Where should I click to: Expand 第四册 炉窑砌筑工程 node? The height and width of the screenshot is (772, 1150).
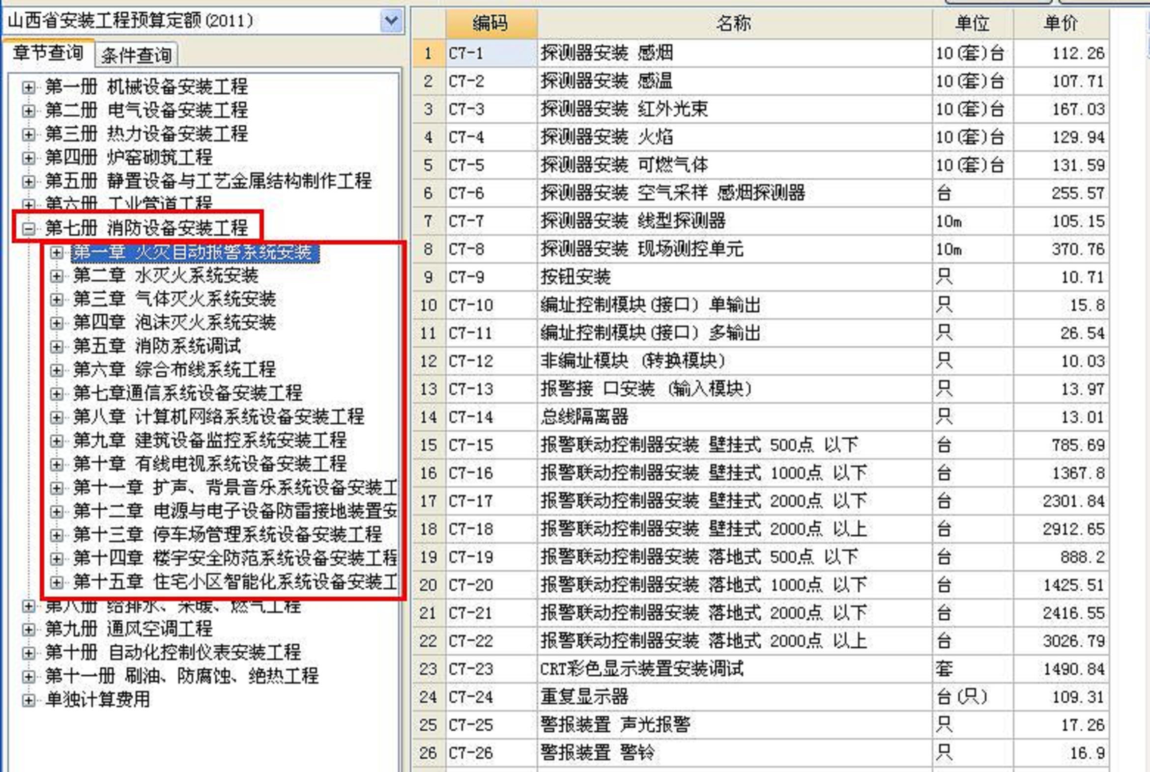pyautogui.click(x=29, y=158)
